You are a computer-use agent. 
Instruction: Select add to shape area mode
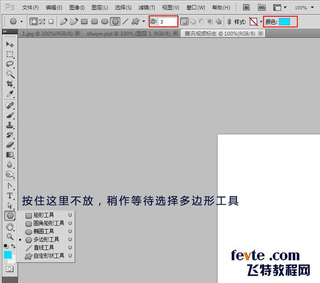(193, 21)
